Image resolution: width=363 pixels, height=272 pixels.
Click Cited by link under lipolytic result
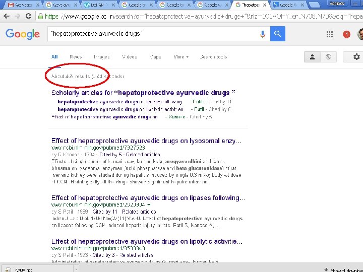(103, 255)
